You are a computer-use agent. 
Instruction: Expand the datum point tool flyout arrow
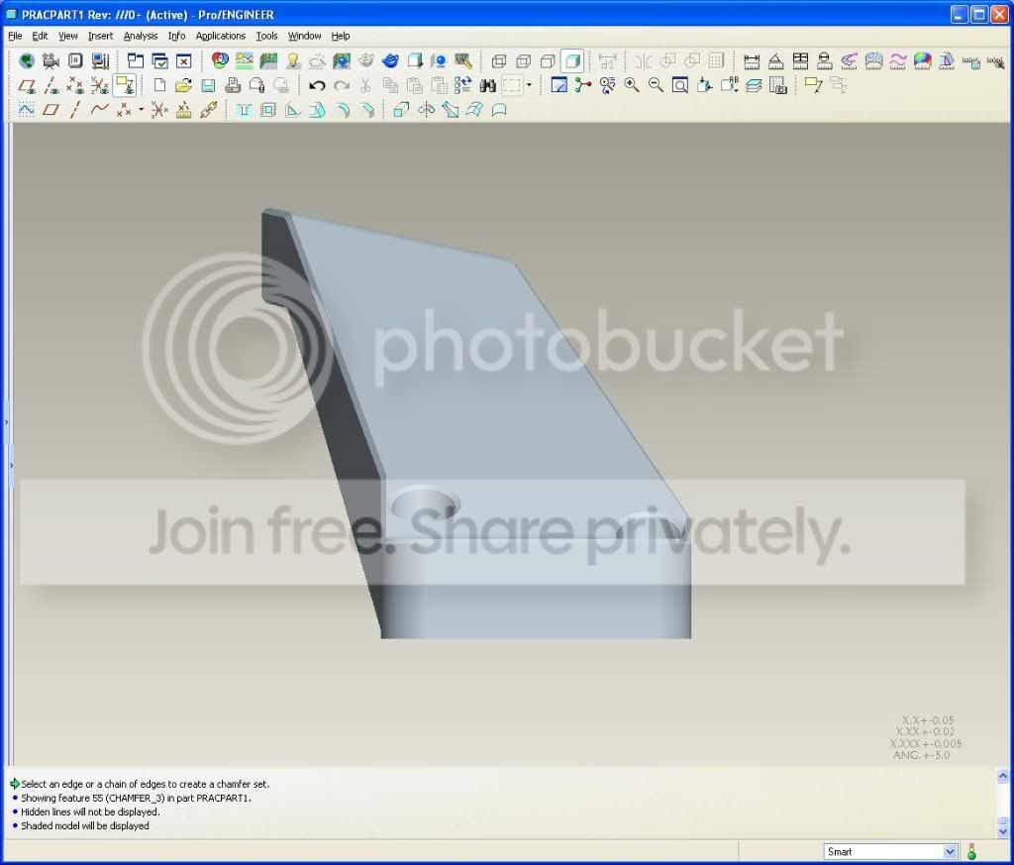click(141, 109)
